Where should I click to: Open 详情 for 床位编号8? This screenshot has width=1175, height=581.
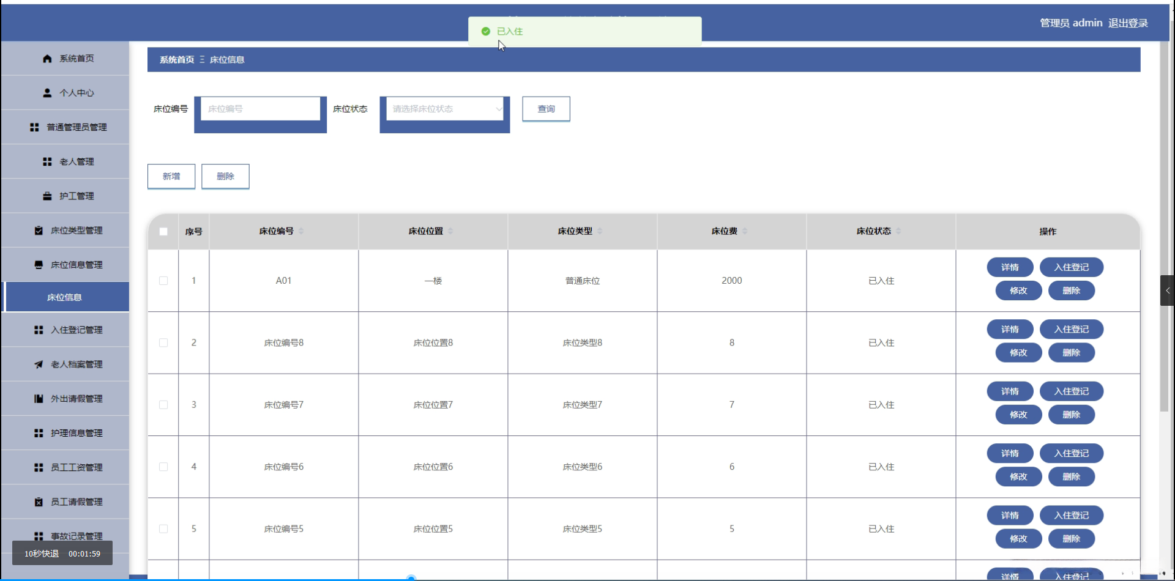(x=1010, y=329)
